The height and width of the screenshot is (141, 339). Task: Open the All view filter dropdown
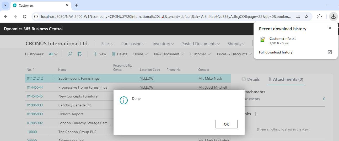pyautogui.click(x=53, y=54)
